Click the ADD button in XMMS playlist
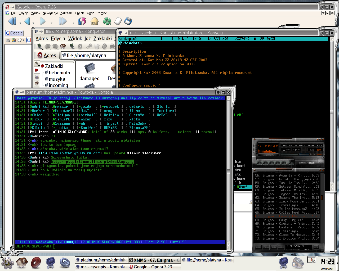This screenshot has width=339, height=271. [258, 247]
